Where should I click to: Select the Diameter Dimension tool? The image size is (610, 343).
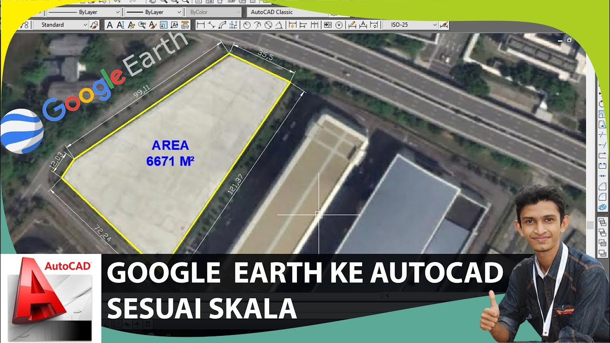[x=268, y=25]
